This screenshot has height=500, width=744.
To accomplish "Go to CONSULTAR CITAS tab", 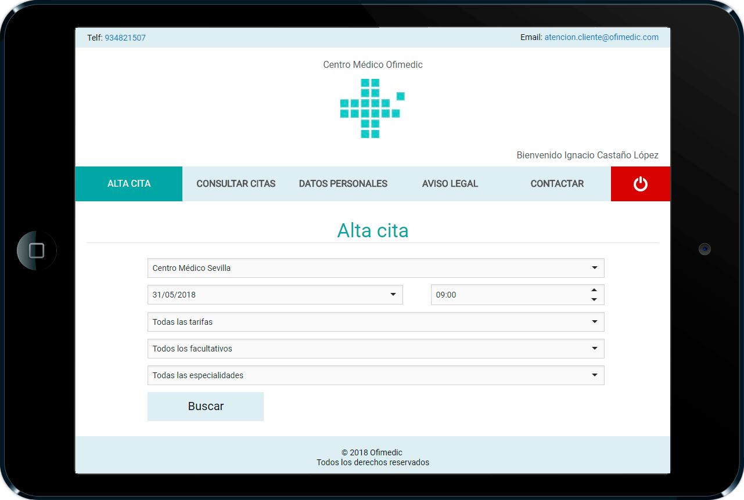I will tap(236, 184).
